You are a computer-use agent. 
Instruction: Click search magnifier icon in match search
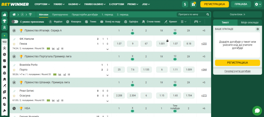click(x=208, y=15)
